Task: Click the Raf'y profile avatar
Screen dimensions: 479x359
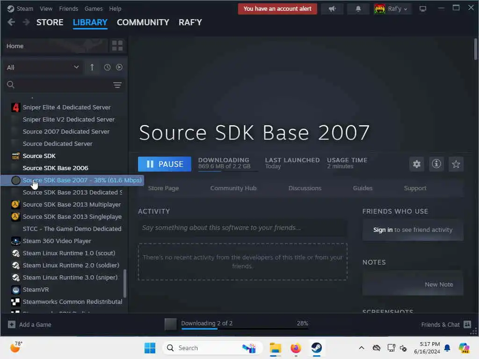Action: coord(380,9)
